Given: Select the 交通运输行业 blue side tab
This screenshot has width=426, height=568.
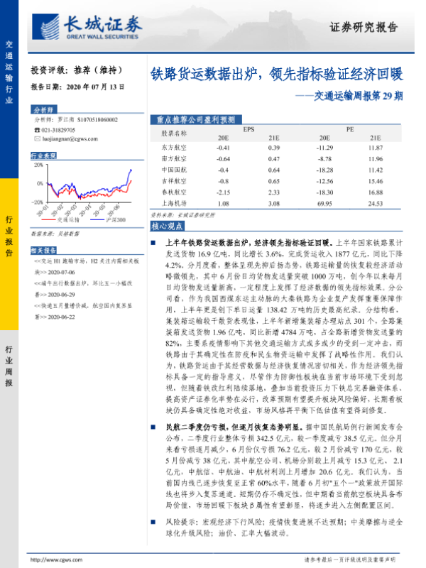Looking at the screenshot, I should (x=9, y=72).
